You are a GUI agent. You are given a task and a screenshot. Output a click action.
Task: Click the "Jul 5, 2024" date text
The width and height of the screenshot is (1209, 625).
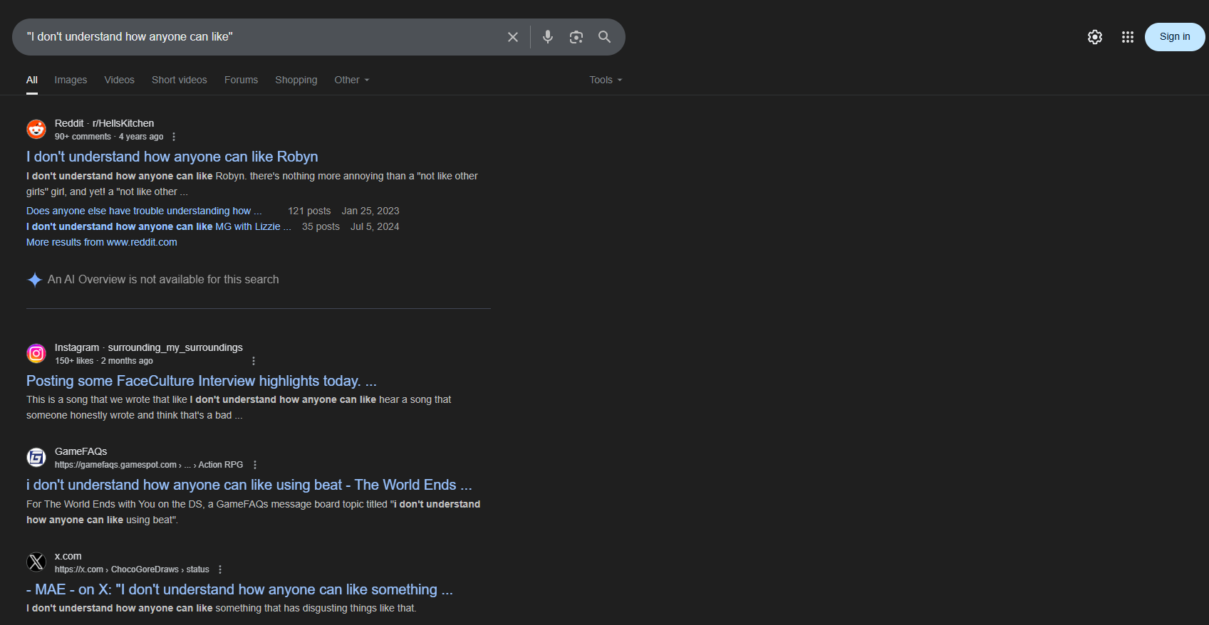pyautogui.click(x=375, y=226)
